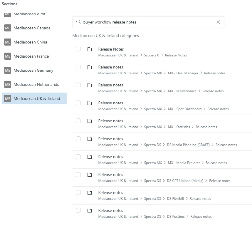252x226 pixels.
Task: Click the Mediaocean UK & Ireland categories heading
Action: tap(106, 36)
